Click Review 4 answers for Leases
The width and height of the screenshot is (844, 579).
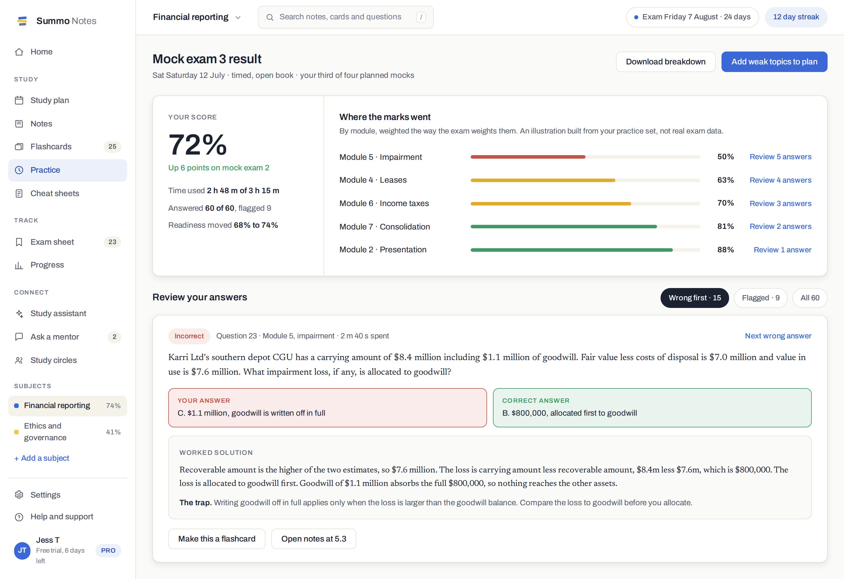[780, 180]
